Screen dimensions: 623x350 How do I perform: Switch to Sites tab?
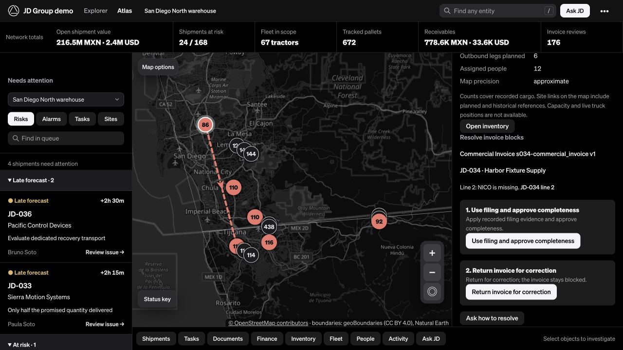[111, 119]
